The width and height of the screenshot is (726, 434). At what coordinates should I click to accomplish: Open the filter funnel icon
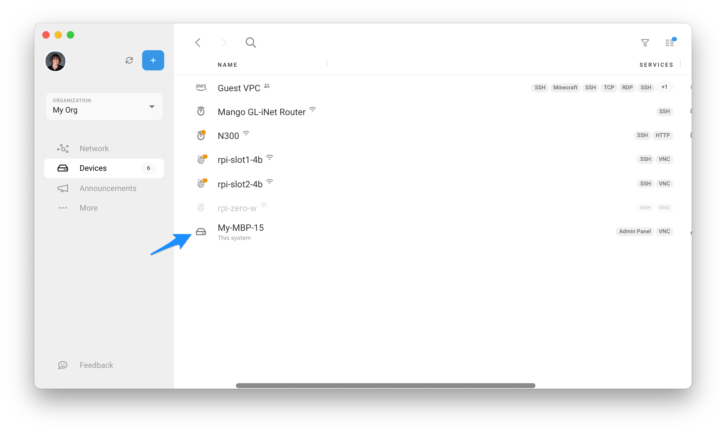pos(645,43)
